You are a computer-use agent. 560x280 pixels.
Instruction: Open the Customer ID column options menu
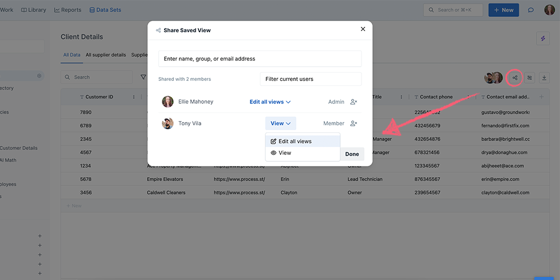coord(134,97)
